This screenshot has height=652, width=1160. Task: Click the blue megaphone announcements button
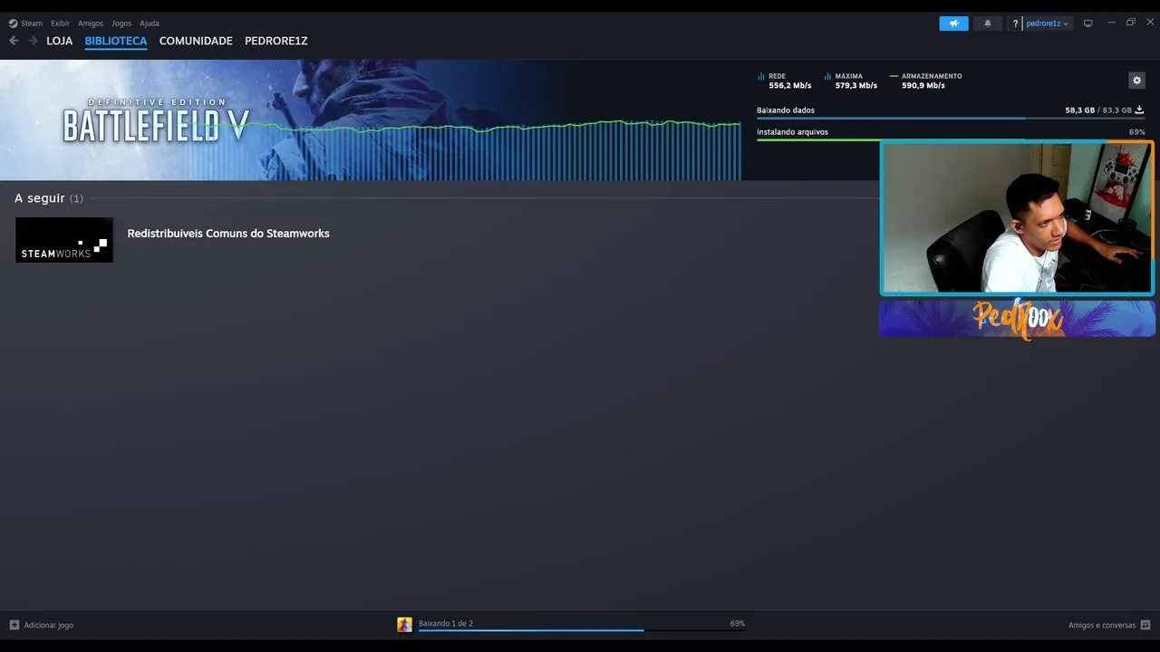tap(953, 24)
